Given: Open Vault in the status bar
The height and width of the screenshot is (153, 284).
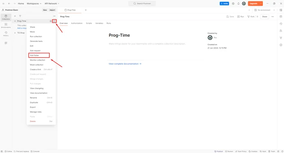Looking at the screenshot, I should point(263,151).
